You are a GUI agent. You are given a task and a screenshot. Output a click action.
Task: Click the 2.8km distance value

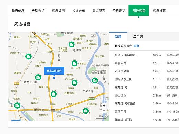tap(157, 103)
